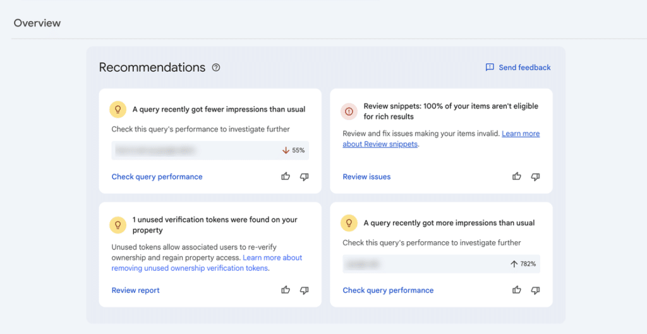
Task: Click the Recommendations section title
Action: pyautogui.click(x=152, y=68)
